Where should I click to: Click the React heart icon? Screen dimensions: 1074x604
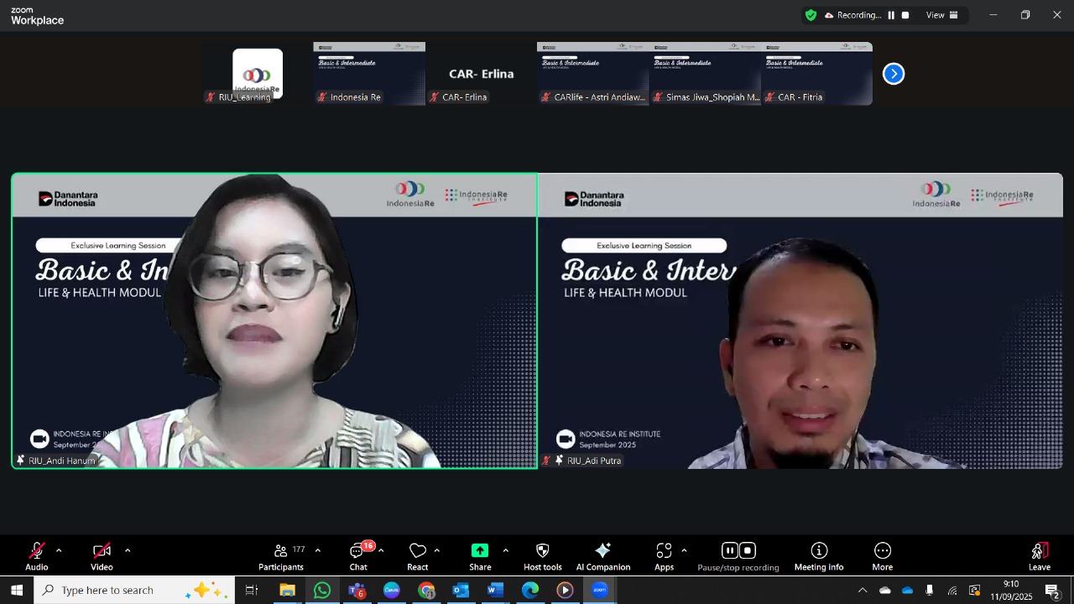(417, 551)
